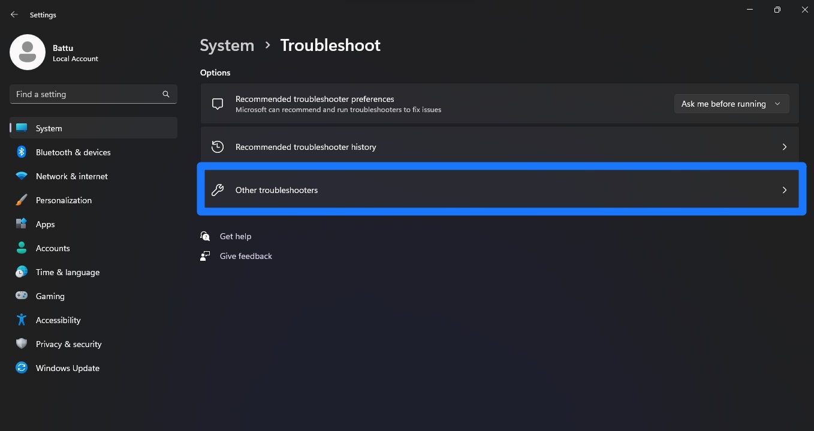814x431 pixels.
Task: Click the wrench icon beside Other troubleshooters
Action: [217, 189]
